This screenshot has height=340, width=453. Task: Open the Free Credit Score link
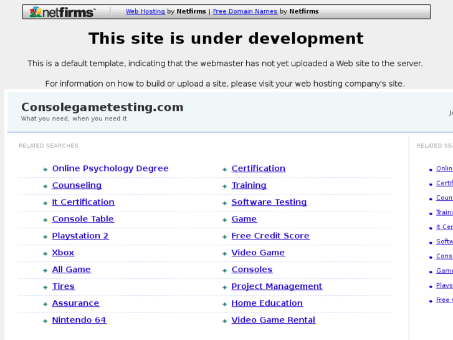(x=270, y=236)
